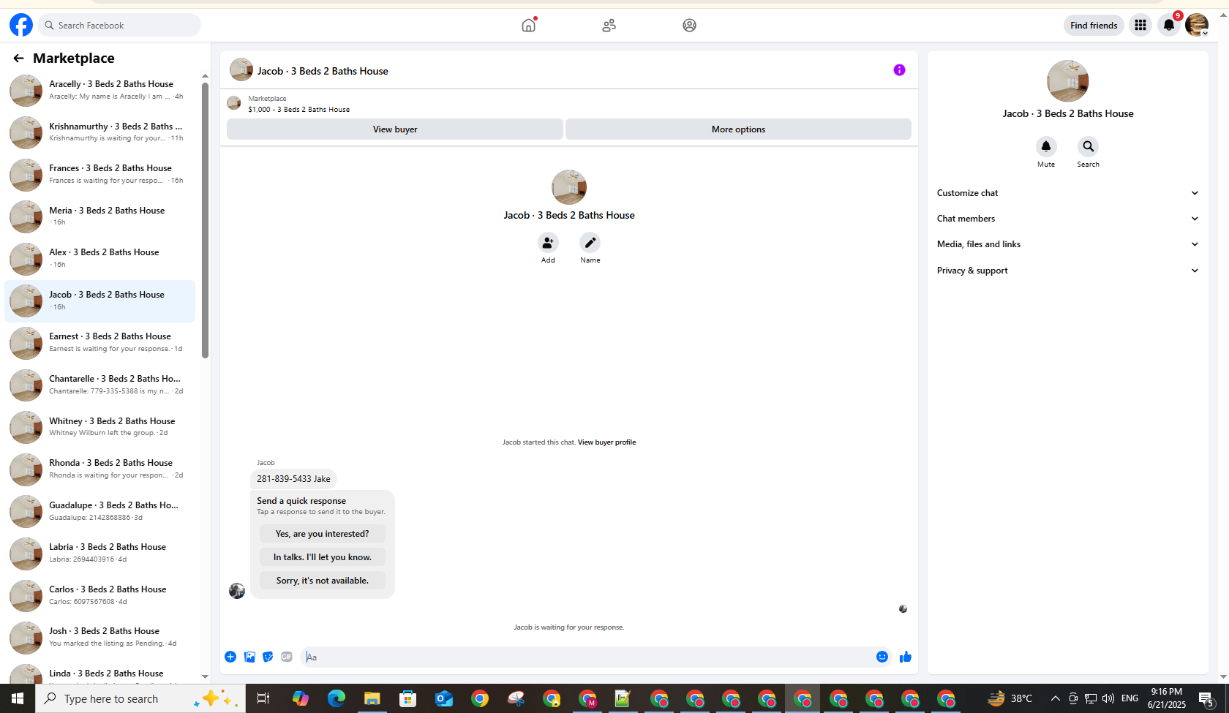Open the View buyer profile link
Screen dimensions: 1229x713
point(606,442)
